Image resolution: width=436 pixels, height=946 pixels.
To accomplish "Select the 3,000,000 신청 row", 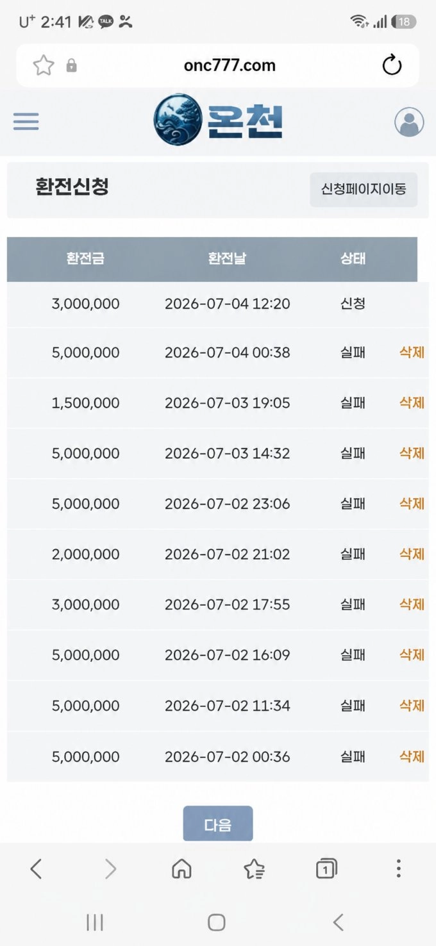I will click(218, 304).
